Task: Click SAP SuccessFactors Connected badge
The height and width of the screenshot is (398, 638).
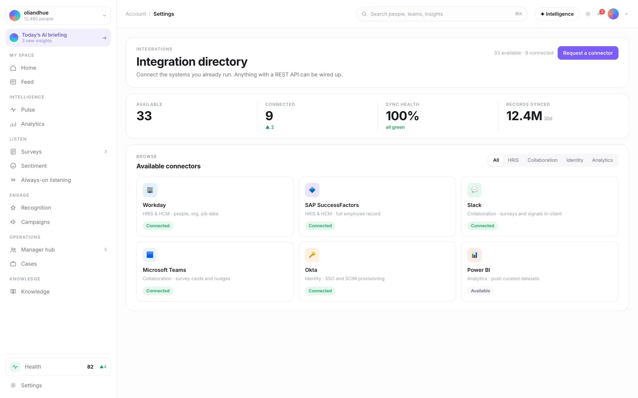Action: tap(320, 226)
